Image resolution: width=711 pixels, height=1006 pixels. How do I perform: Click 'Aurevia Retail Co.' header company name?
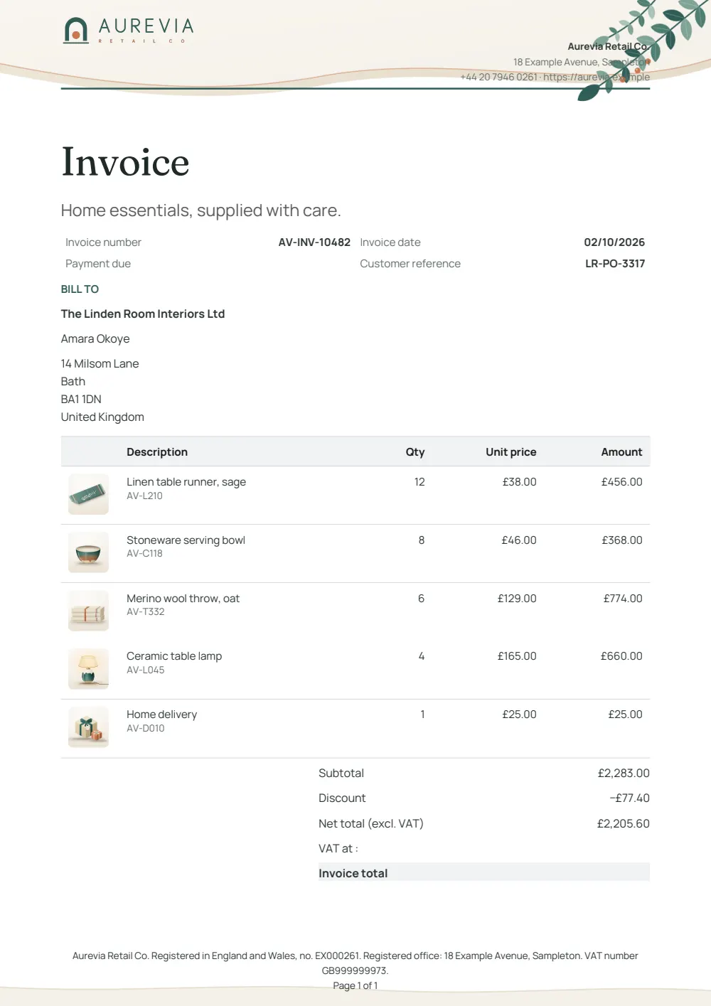(x=608, y=47)
